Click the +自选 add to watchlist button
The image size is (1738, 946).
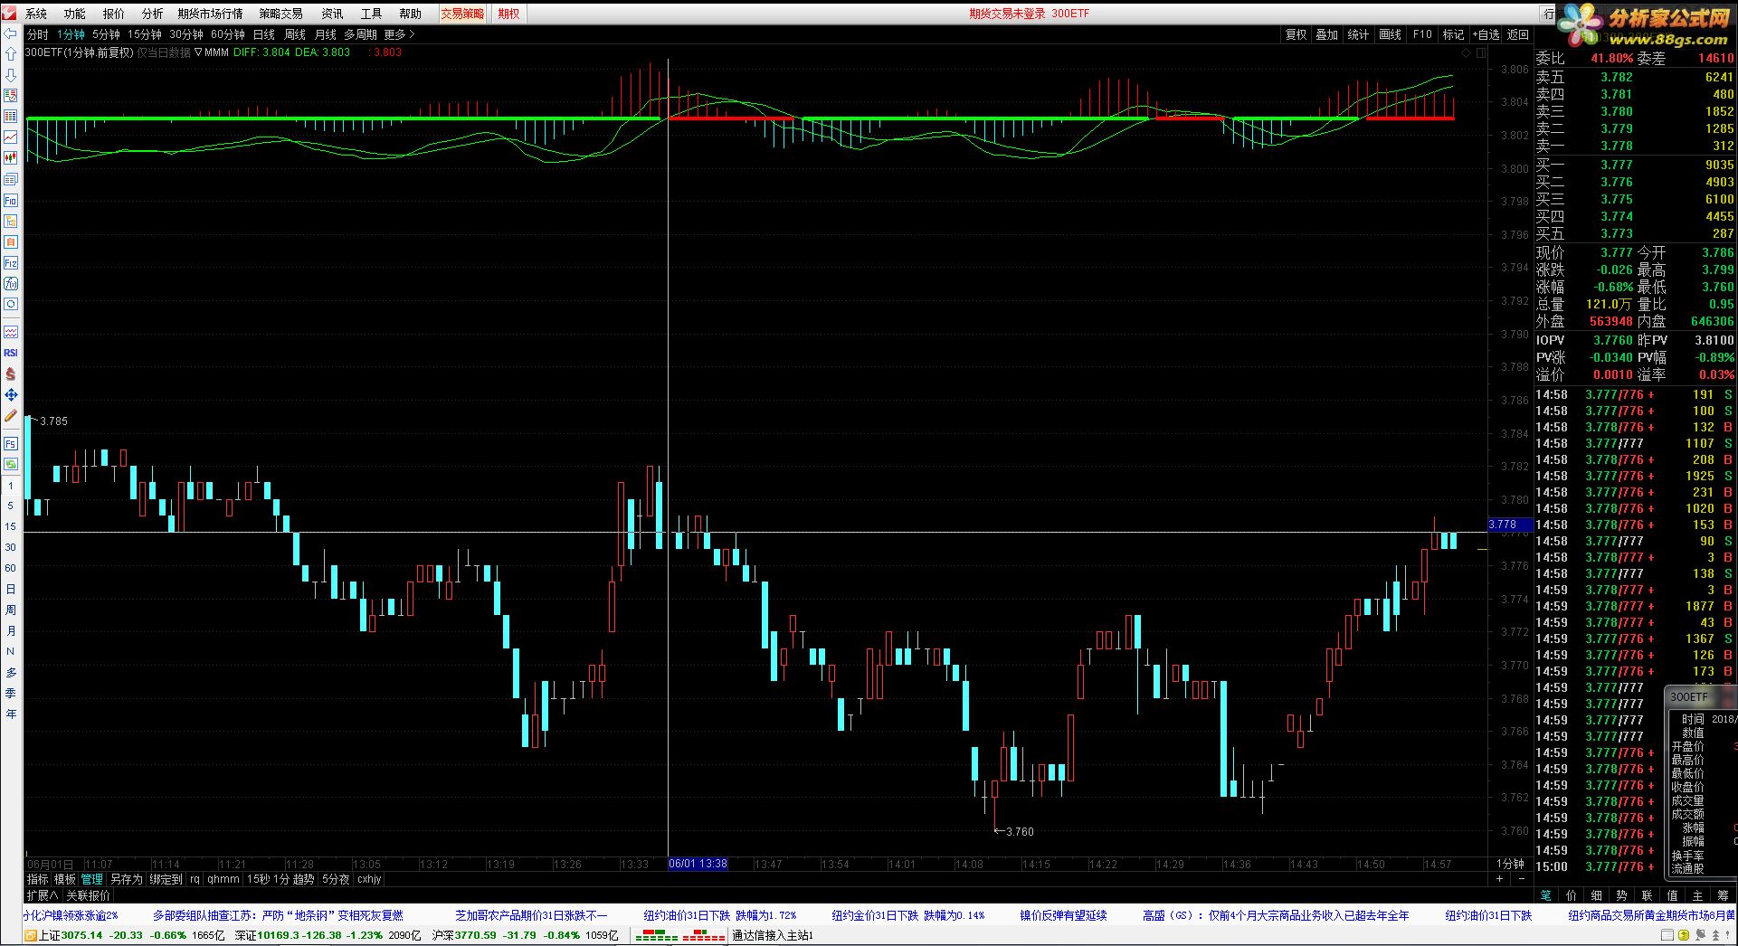click(x=1486, y=34)
